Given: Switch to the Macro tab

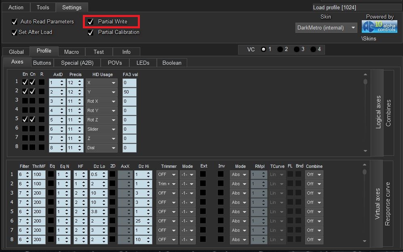Looking at the screenshot, I should tap(72, 52).
